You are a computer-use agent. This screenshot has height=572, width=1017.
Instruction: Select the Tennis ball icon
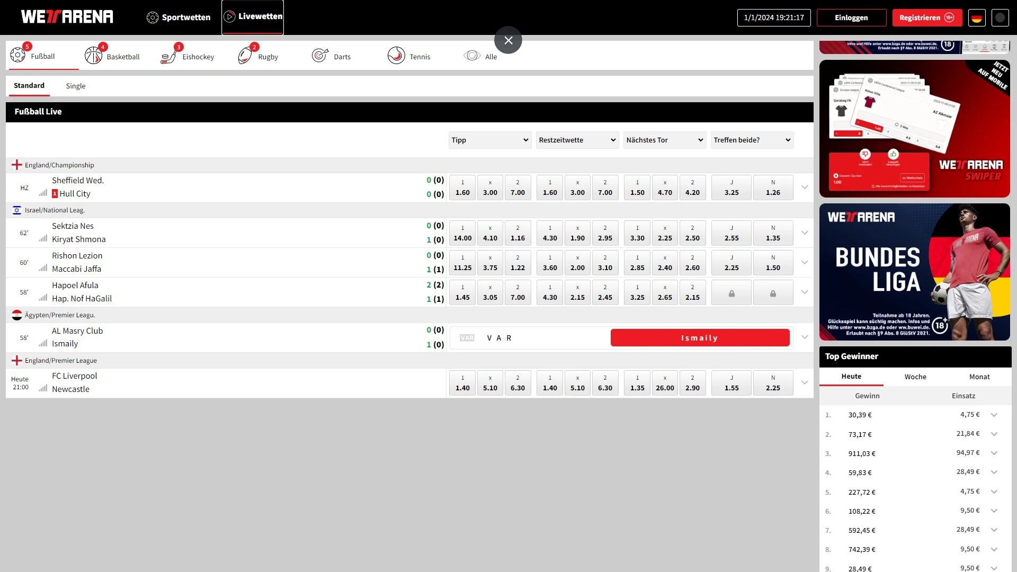point(396,55)
